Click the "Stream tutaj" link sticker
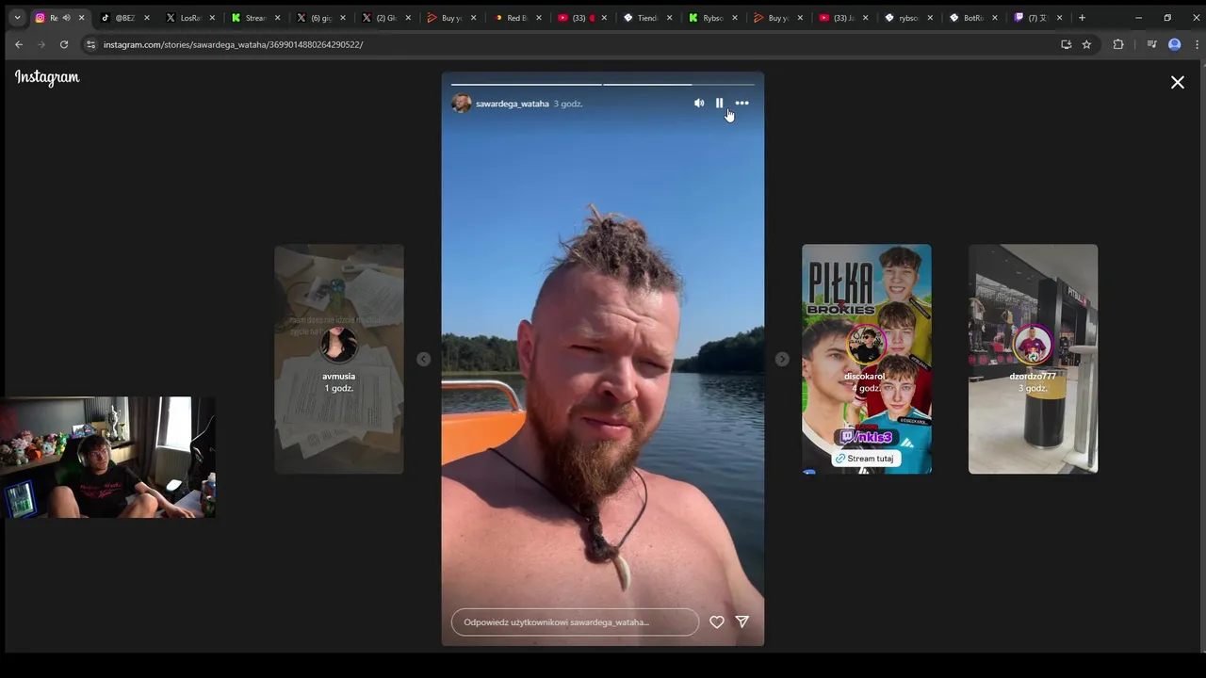1206x678 pixels. click(865, 459)
